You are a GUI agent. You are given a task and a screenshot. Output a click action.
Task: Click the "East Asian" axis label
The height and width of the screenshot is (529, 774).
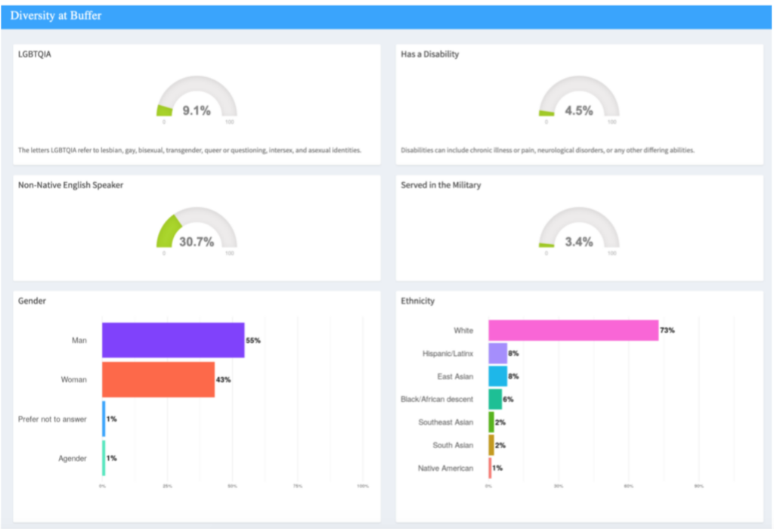(x=455, y=376)
